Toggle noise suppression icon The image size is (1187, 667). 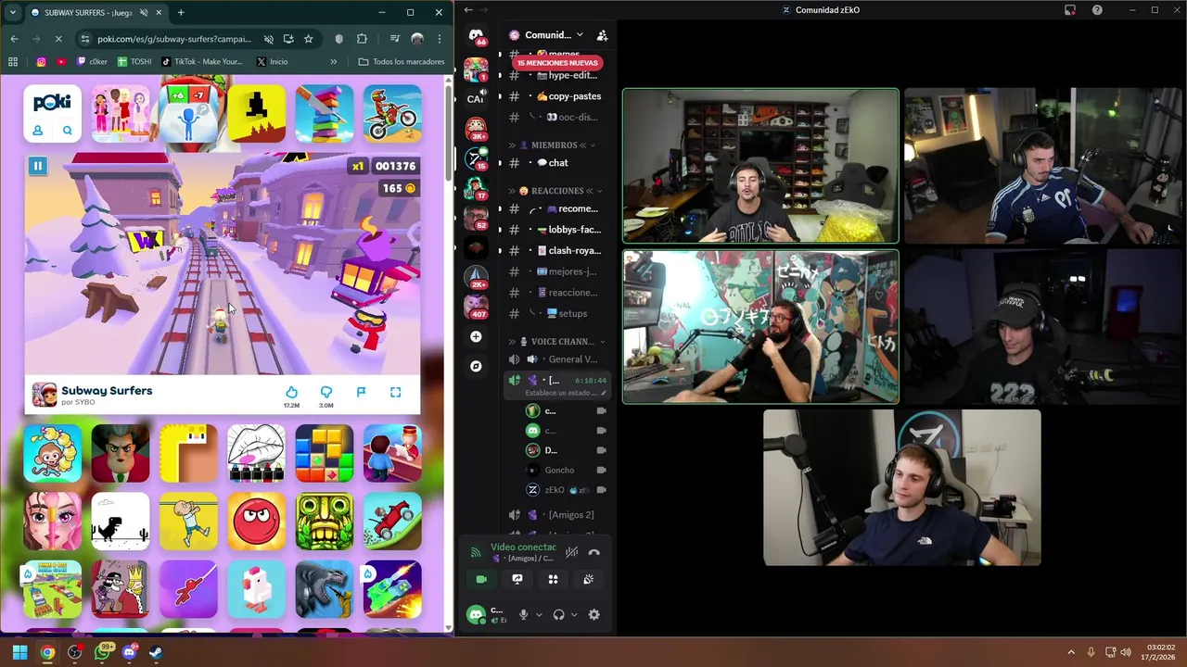pyautogui.click(x=572, y=552)
